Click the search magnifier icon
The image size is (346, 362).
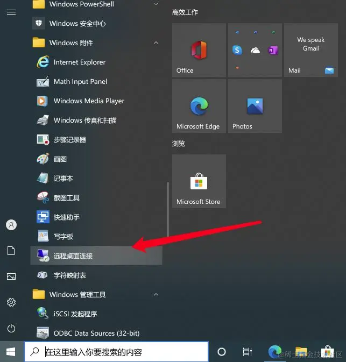click(x=34, y=352)
